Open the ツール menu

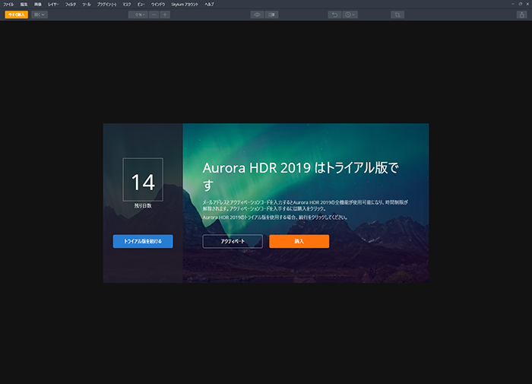tap(87, 5)
